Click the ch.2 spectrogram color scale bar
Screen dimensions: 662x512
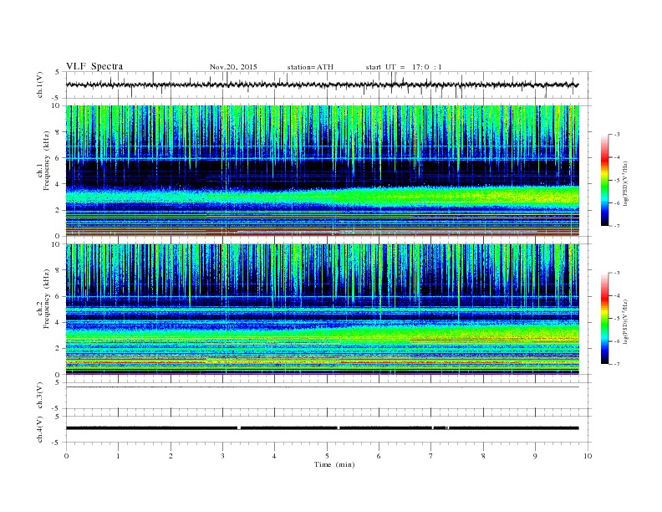pos(604,319)
